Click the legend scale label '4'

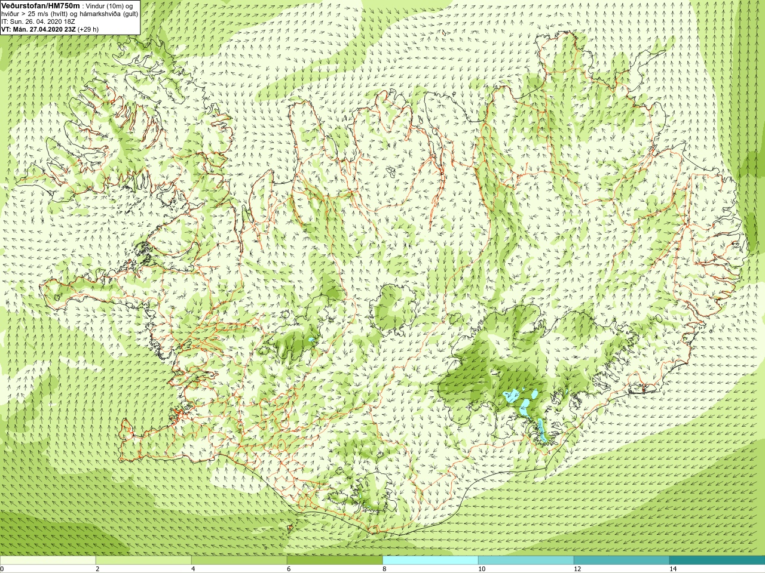coord(193,569)
